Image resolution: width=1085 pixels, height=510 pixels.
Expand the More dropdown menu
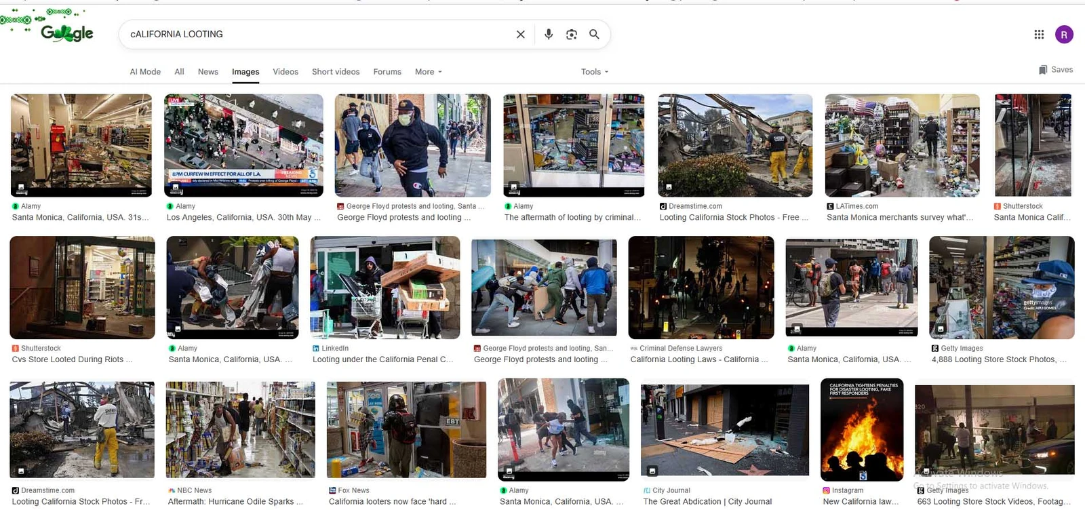pos(428,72)
